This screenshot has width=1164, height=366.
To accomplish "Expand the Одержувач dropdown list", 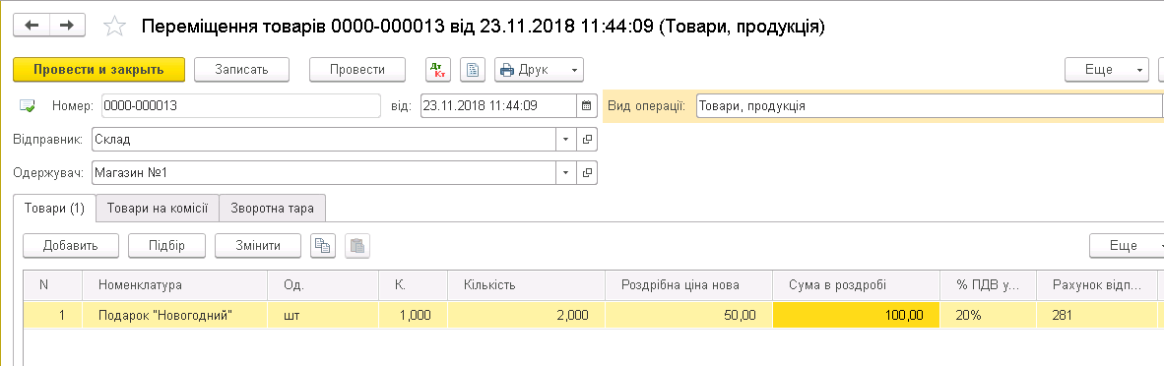I will pos(565,173).
